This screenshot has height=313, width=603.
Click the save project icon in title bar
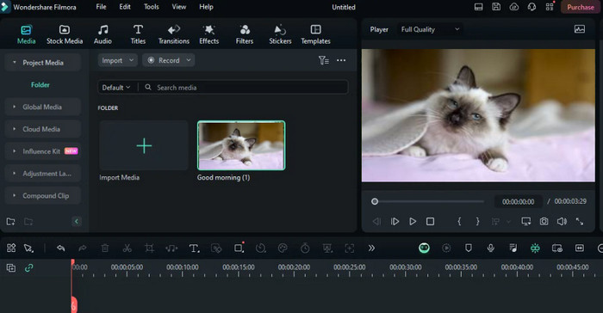496,7
